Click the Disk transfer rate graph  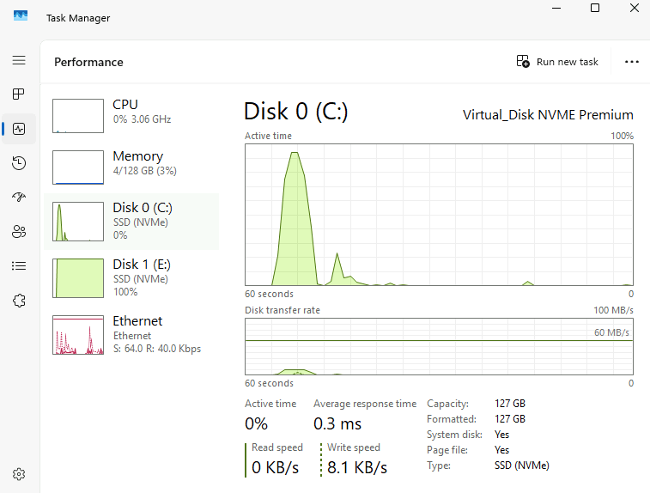pos(439,346)
